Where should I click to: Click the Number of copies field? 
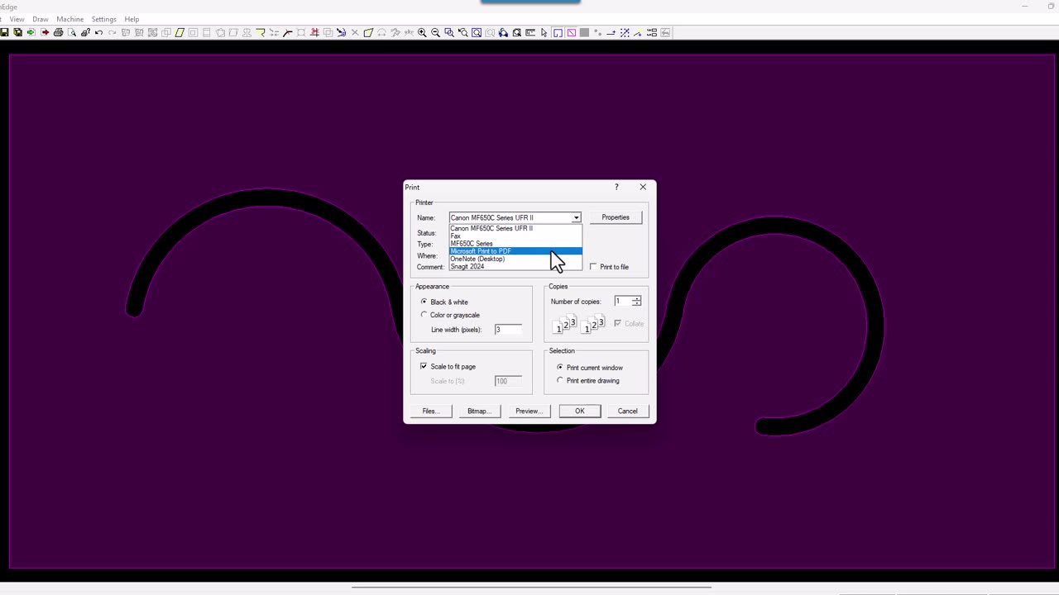coord(622,302)
